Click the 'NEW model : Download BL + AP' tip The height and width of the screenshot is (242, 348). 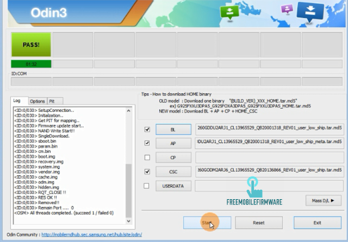click(x=208, y=111)
